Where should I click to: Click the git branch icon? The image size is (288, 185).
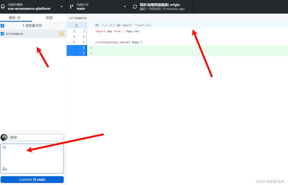click(x=71, y=7)
